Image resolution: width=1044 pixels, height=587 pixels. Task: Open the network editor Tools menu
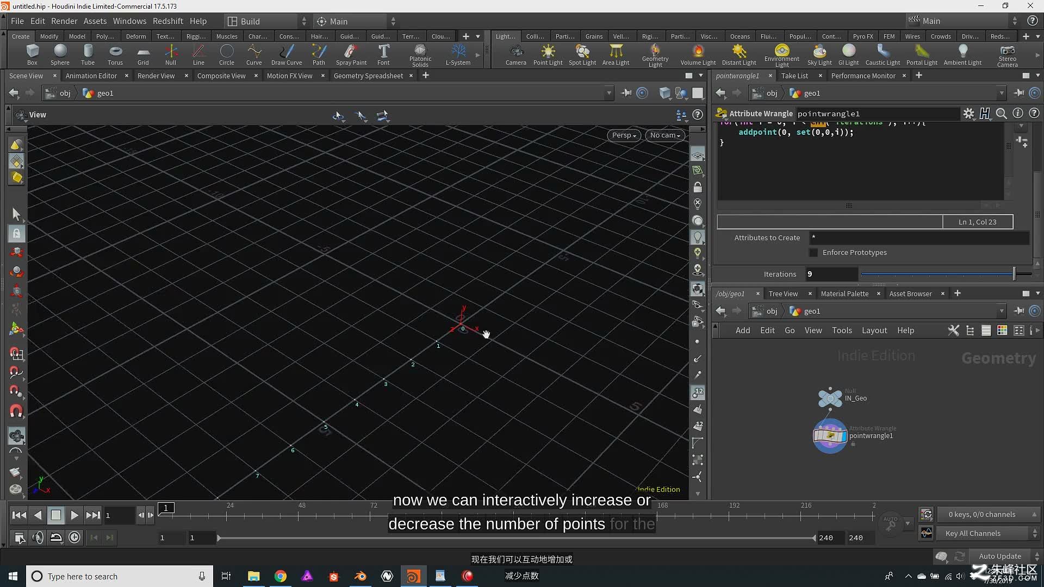[842, 330]
